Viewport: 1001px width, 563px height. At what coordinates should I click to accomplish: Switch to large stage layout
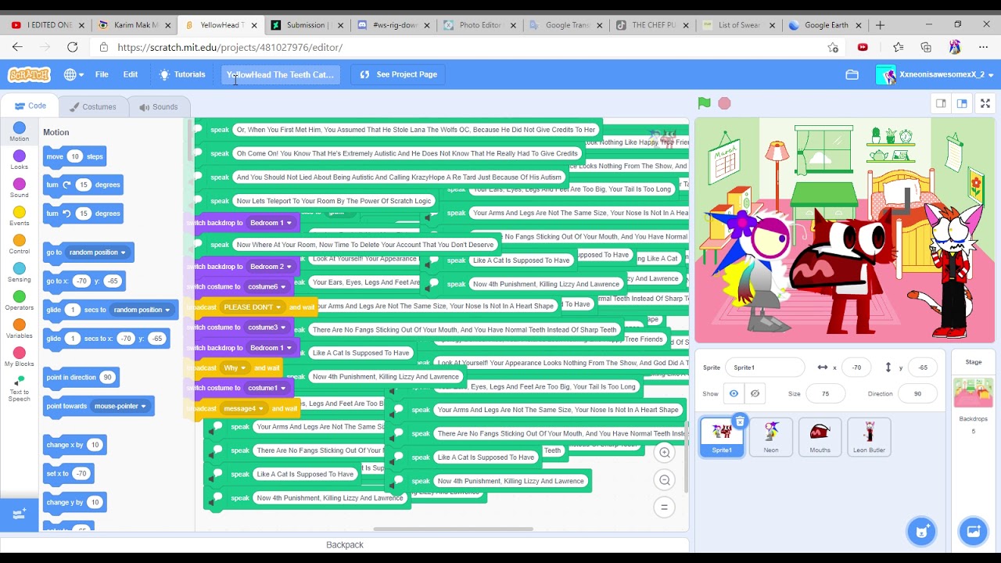coord(962,103)
